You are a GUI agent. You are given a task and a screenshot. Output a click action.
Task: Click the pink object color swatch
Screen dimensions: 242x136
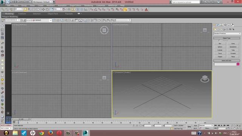click(238, 64)
